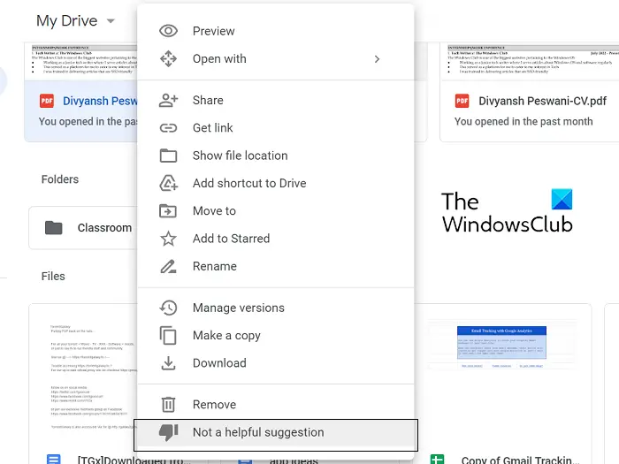This screenshot has width=619, height=464.
Task: Click green Sheets icon beside Copy of Gmail Tracking
Action: tap(437, 460)
